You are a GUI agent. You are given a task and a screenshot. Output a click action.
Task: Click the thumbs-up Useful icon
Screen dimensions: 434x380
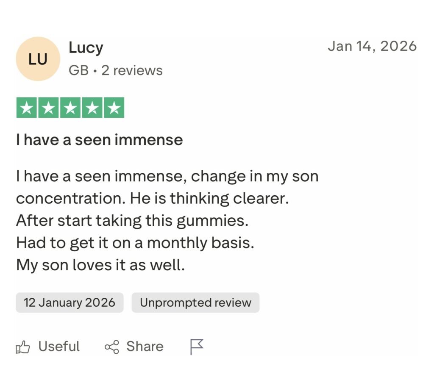click(23, 347)
